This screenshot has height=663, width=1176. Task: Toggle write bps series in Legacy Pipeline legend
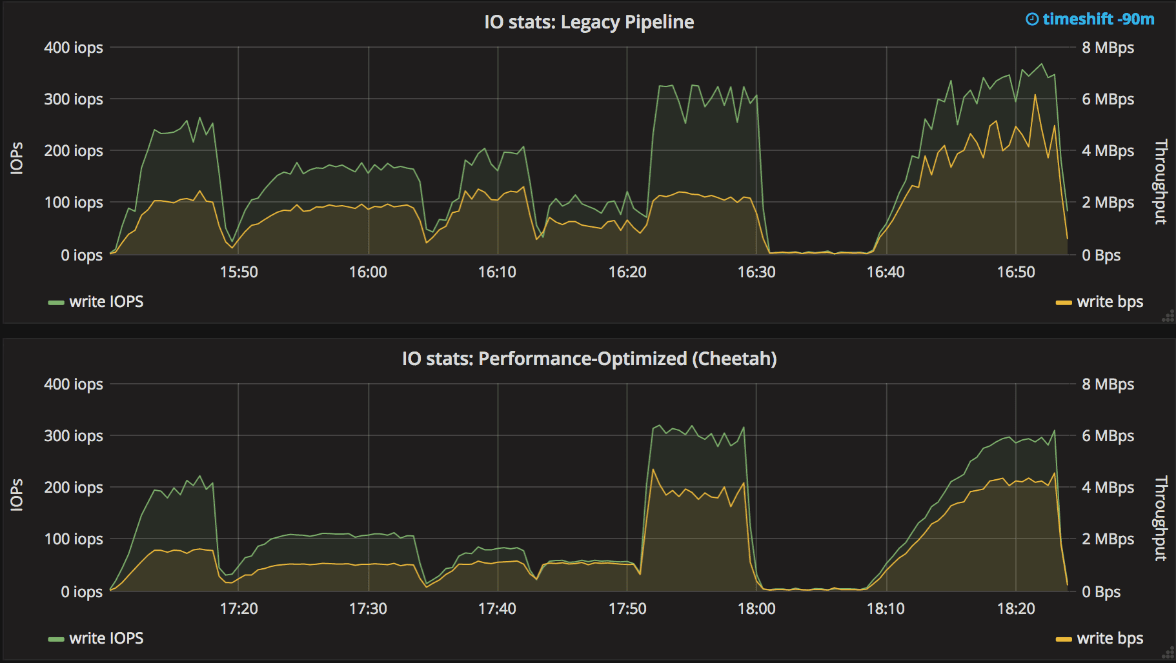coord(1110,302)
